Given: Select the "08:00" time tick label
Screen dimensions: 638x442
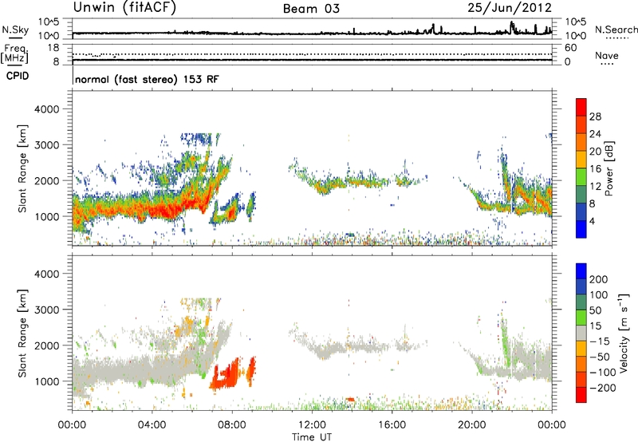Looking at the screenshot, I should click(x=232, y=425).
